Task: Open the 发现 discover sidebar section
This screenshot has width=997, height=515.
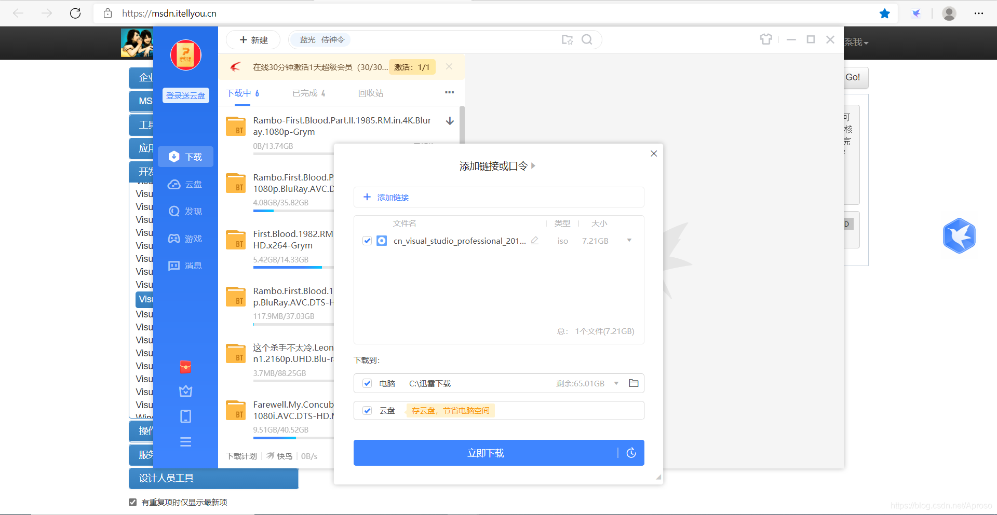Action: pos(185,211)
